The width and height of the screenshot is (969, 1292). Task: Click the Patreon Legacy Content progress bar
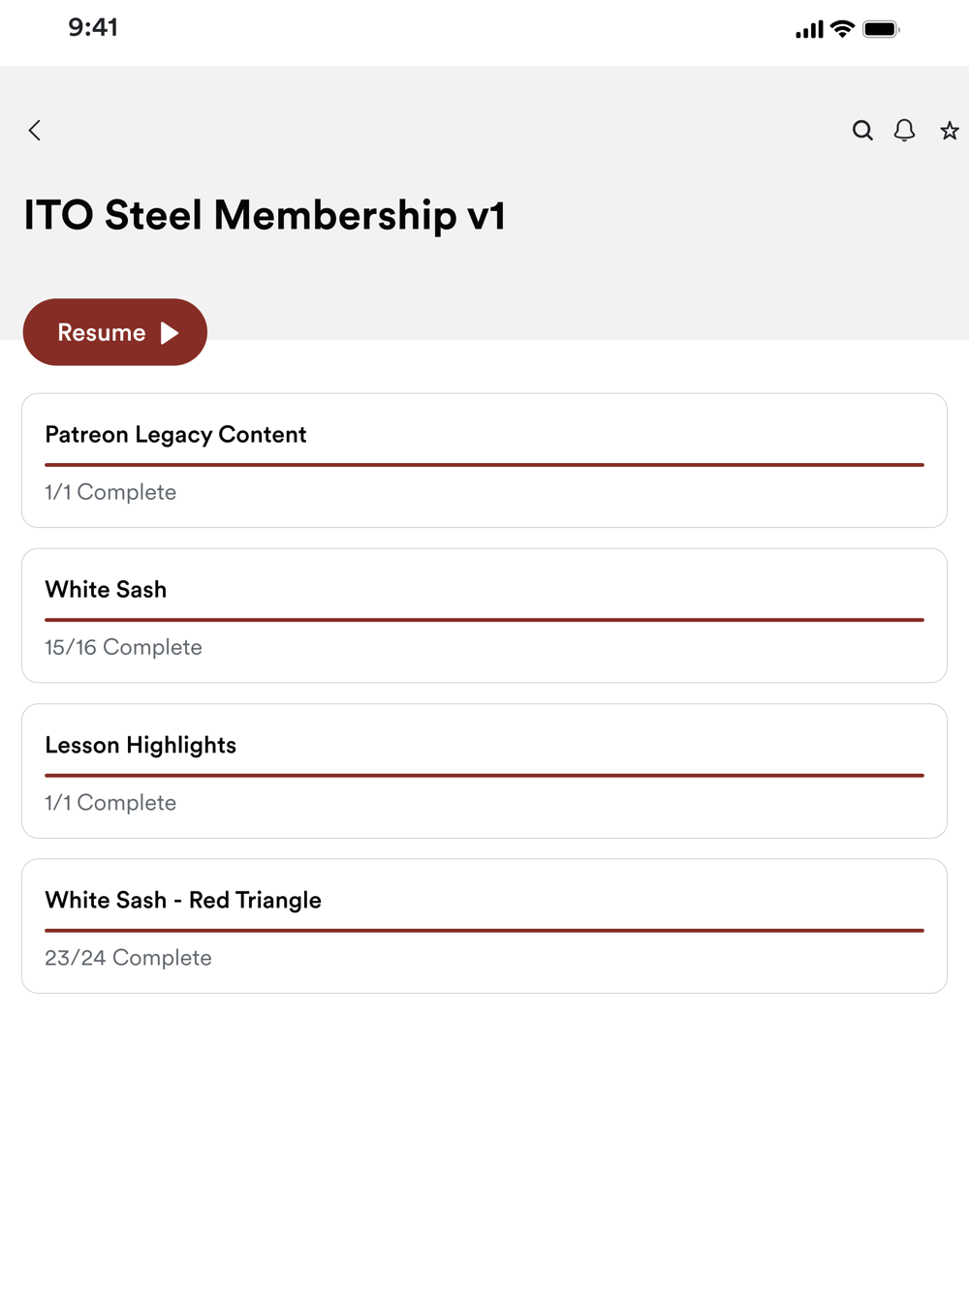pos(484,465)
